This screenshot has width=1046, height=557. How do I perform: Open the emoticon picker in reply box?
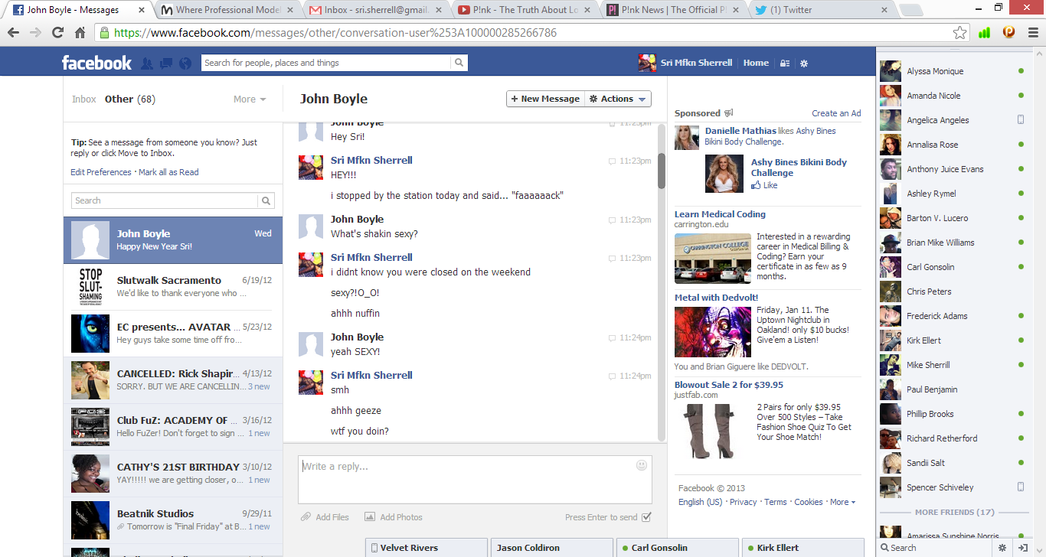tap(642, 465)
